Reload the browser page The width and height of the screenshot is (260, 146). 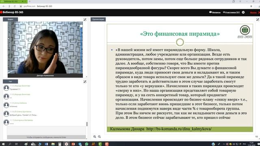tap(15, 6)
